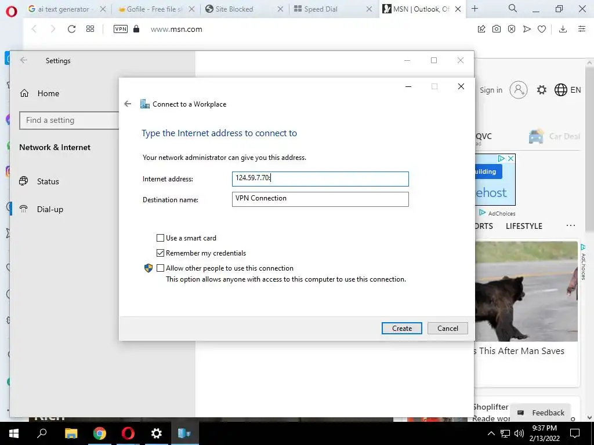Screen dimensions: 594x445
Task: Close the advertisement with X icon
Action: point(510,159)
